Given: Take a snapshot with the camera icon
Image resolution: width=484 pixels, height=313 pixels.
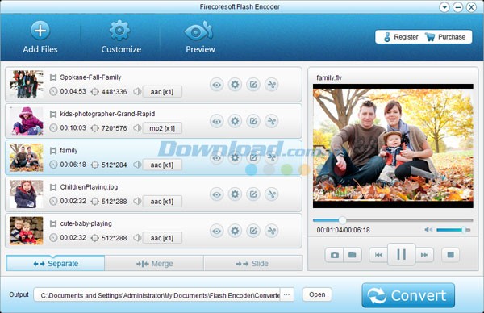Looking at the screenshot, I should [334, 255].
